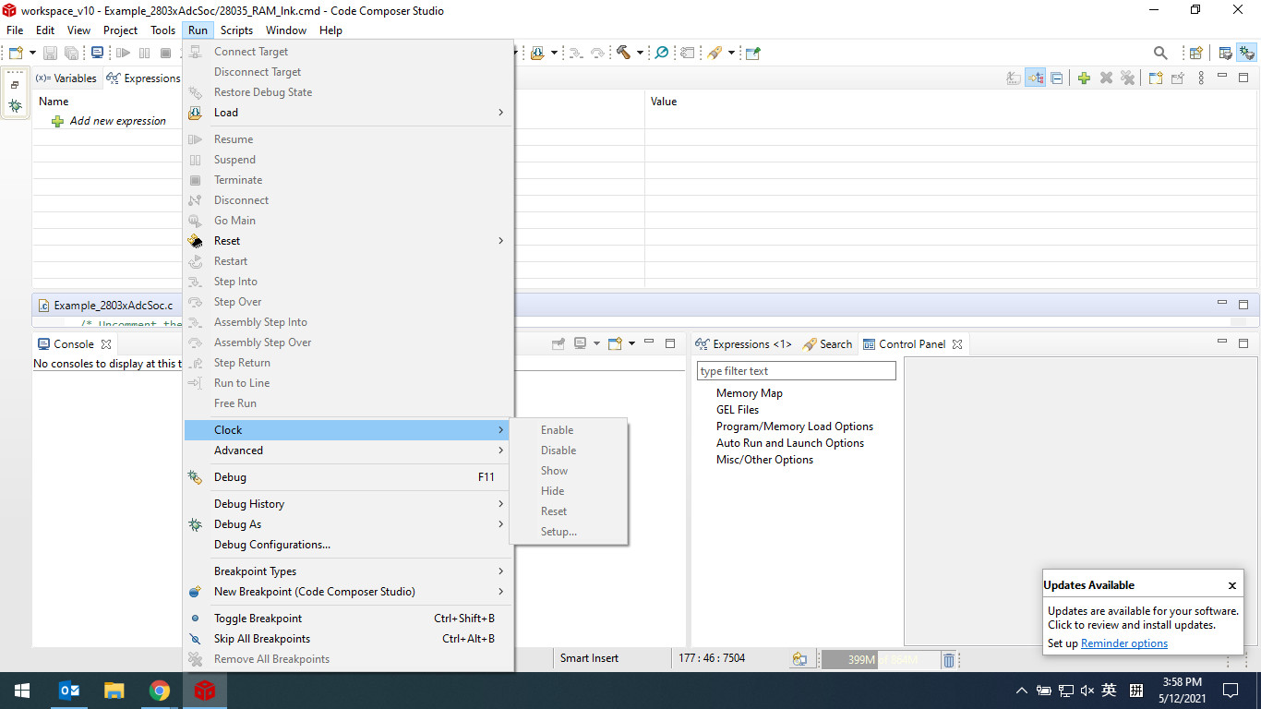Screen dimensions: 1261x709
Task: Toggle Breakpoint from the Run menu
Action: tap(349, 619)
